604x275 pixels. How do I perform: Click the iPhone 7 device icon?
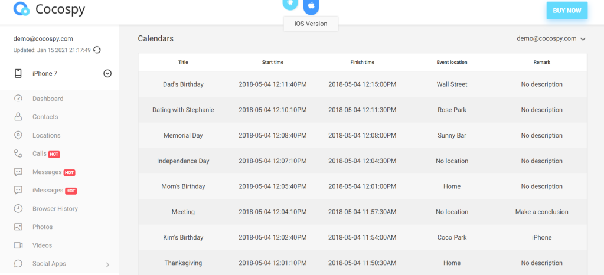coord(18,74)
